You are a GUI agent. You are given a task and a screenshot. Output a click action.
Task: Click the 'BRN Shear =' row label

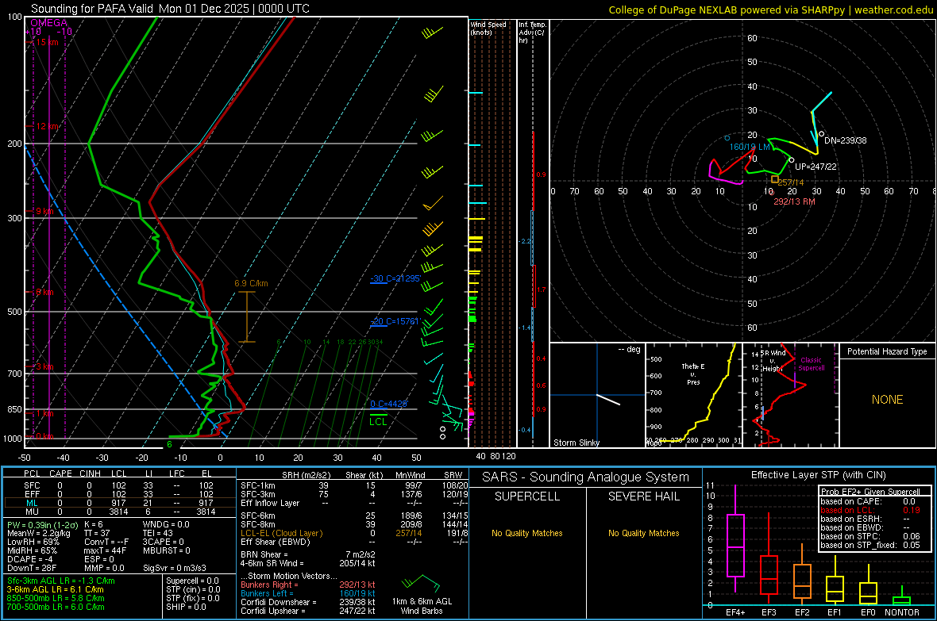(264, 554)
